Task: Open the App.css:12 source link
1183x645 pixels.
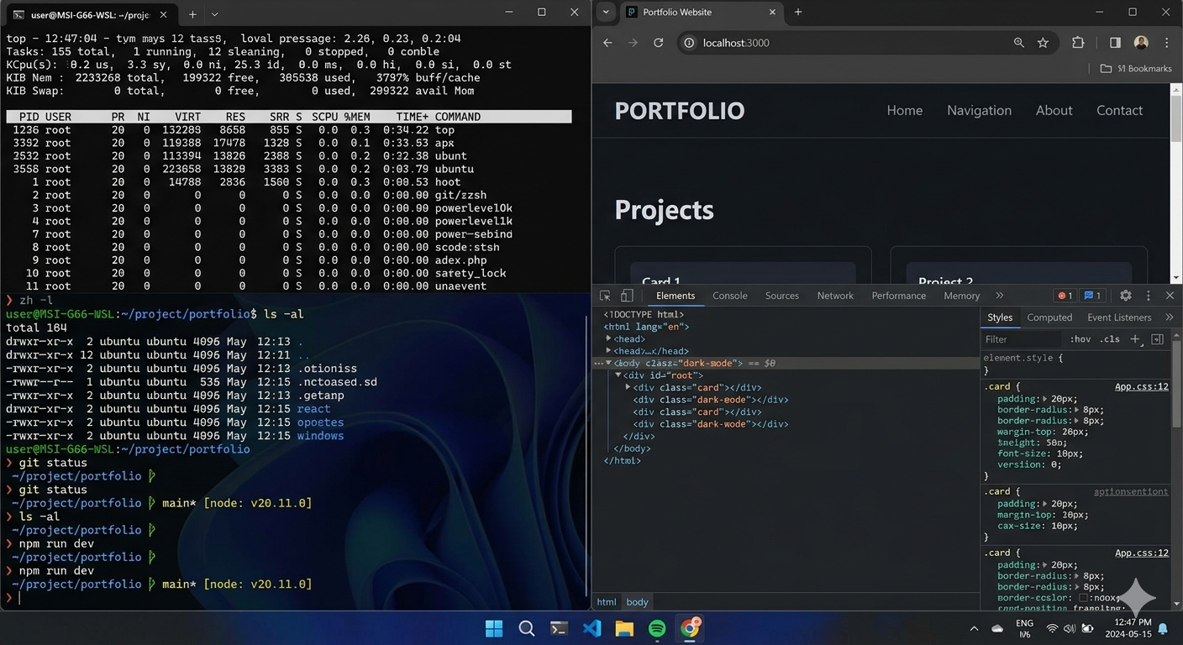Action: pos(1140,386)
